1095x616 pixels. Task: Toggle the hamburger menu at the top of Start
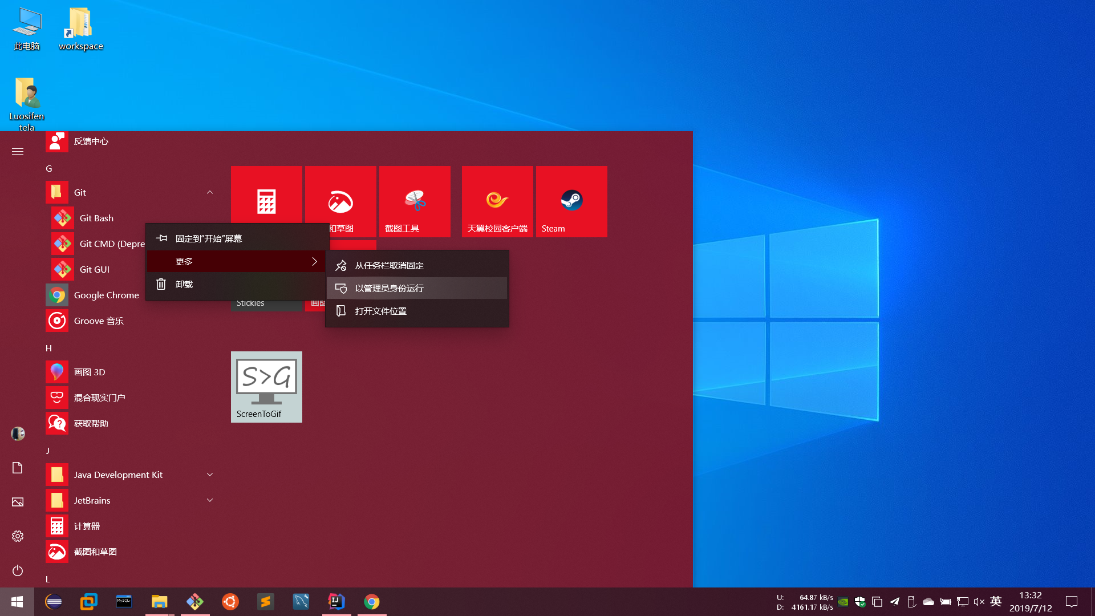(18, 151)
